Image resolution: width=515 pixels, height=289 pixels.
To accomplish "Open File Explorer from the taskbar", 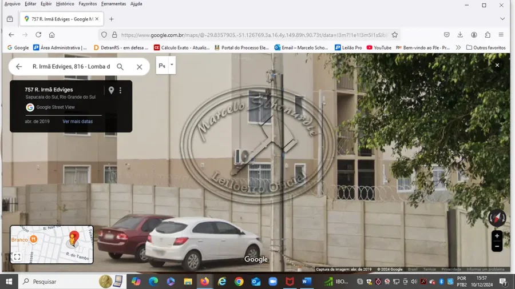I will coord(188,282).
